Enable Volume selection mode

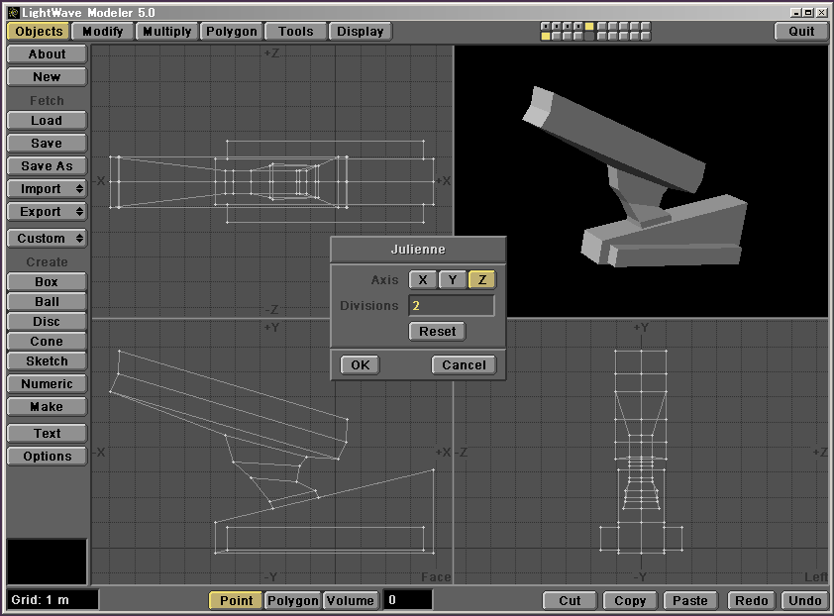click(x=351, y=600)
